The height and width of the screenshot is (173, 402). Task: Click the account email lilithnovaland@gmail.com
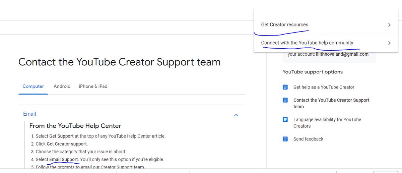tap(342, 54)
